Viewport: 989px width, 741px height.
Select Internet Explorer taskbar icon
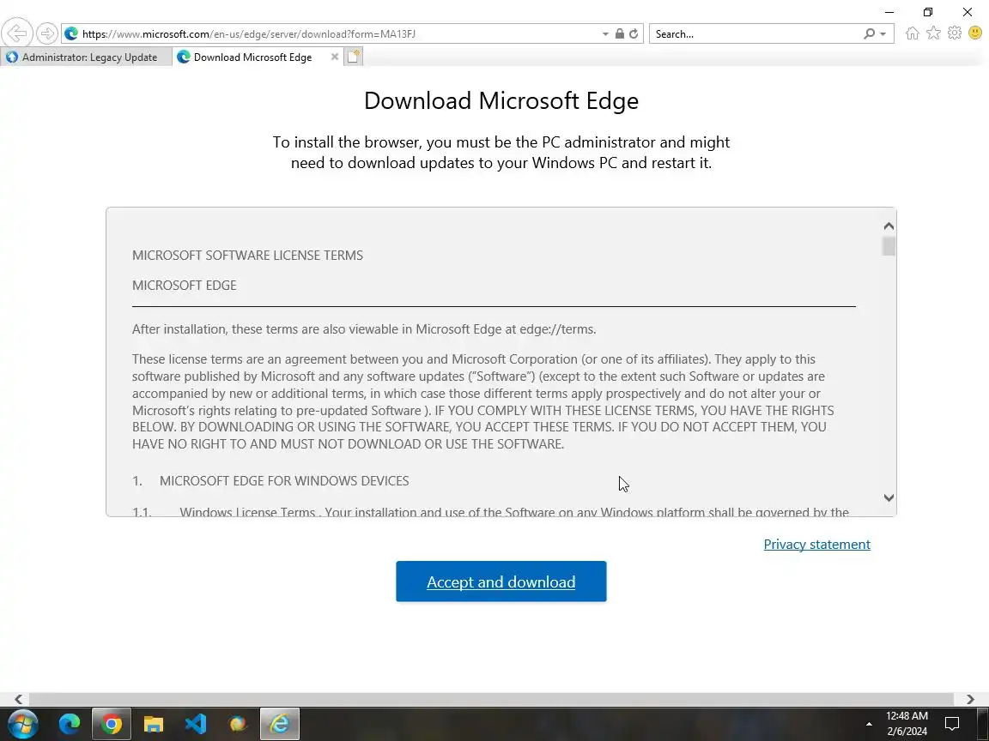point(279,724)
